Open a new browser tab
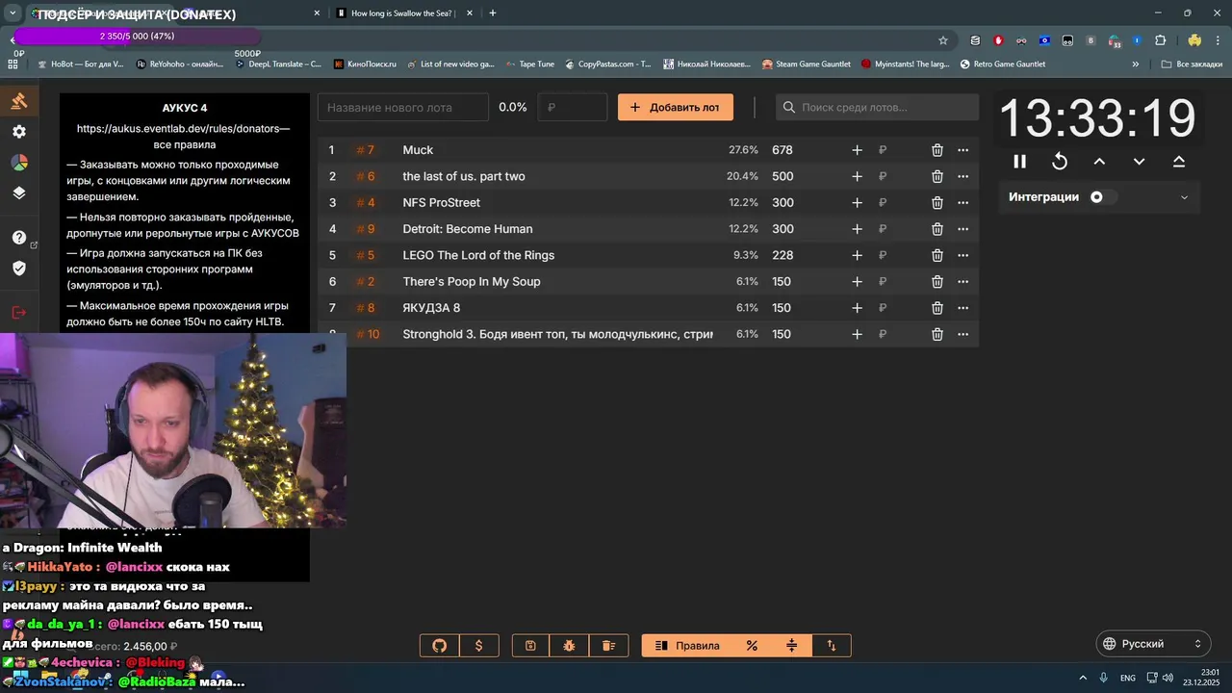Screen dimensions: 1232x693 click(493, 13)
